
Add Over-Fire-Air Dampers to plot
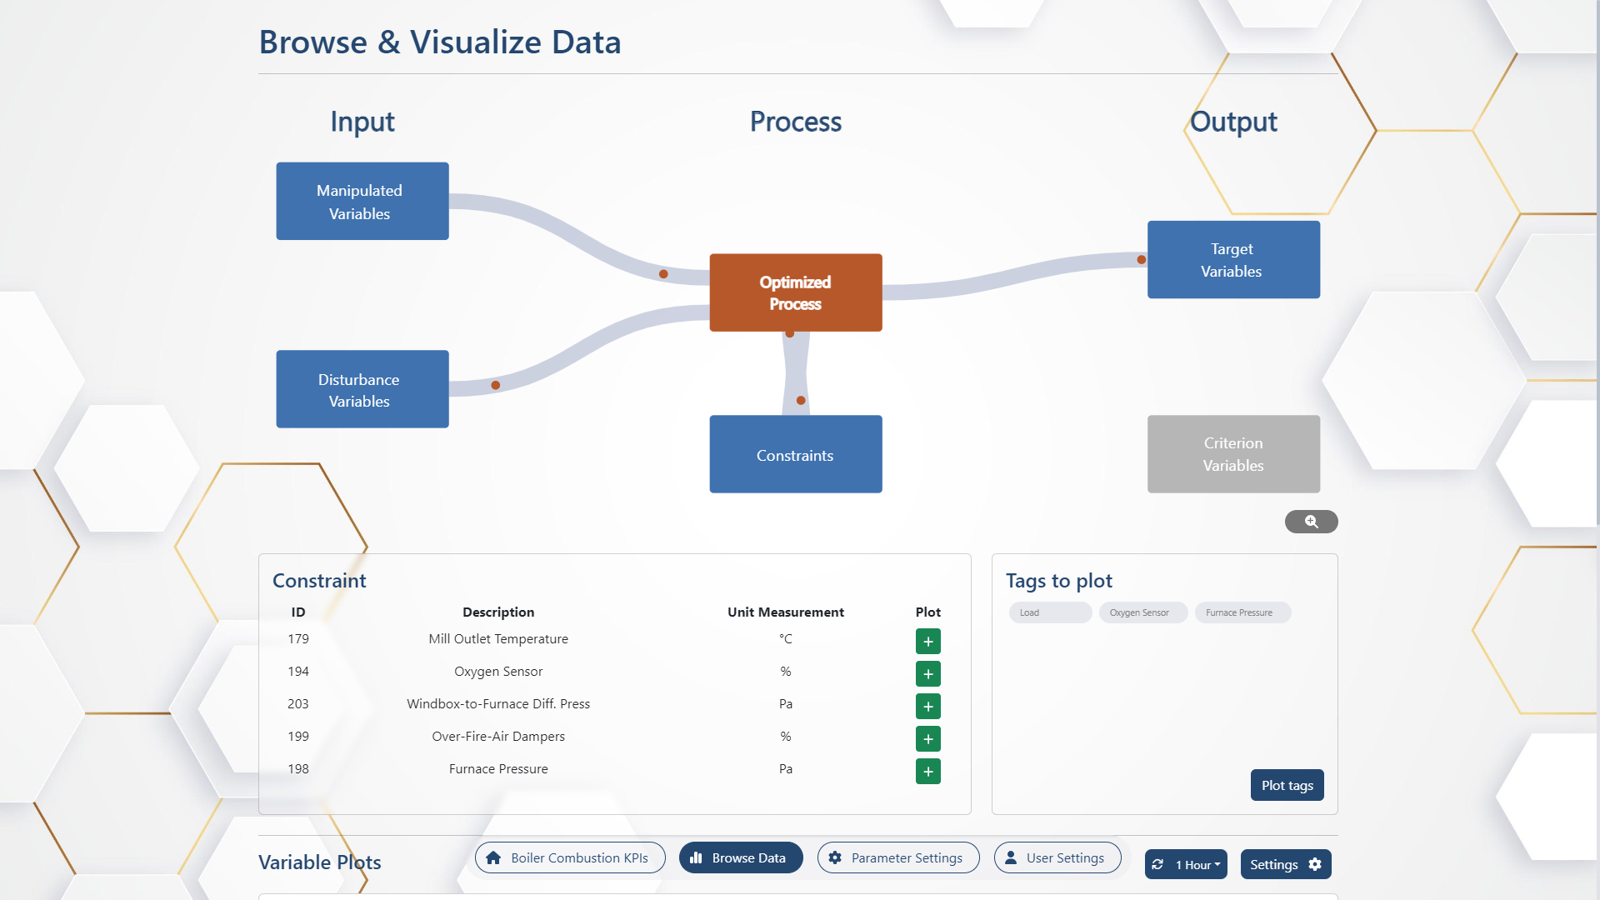[927, 738]
